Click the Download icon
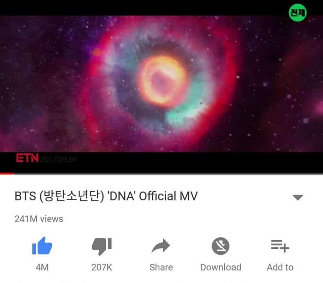This screenshot has height=283, width=323. point(220,246)
